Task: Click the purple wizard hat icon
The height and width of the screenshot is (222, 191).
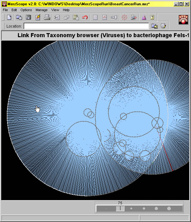Action: tap(144, 17)
